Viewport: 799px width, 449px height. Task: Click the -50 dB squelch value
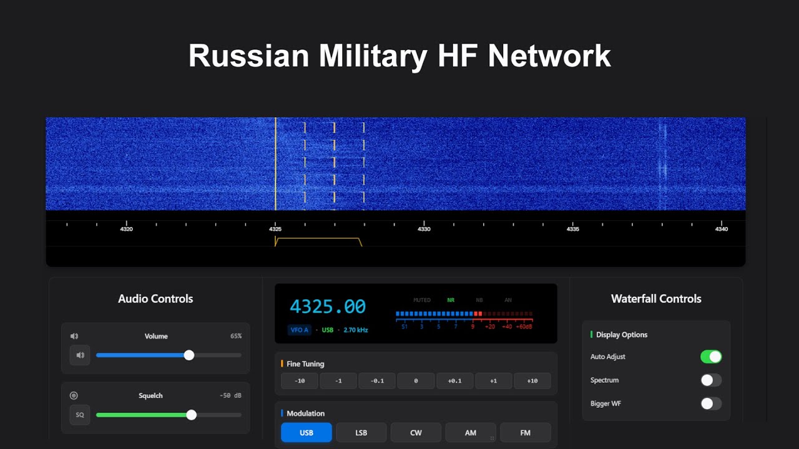tap(231, 395)
